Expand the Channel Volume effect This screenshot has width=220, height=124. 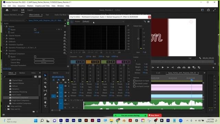[4, 35]
